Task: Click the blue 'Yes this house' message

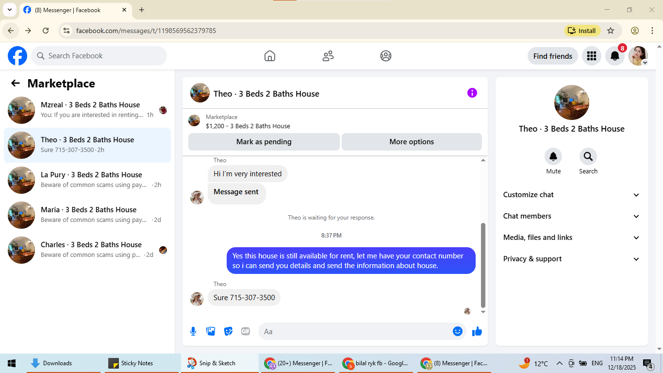Action: 351,261
